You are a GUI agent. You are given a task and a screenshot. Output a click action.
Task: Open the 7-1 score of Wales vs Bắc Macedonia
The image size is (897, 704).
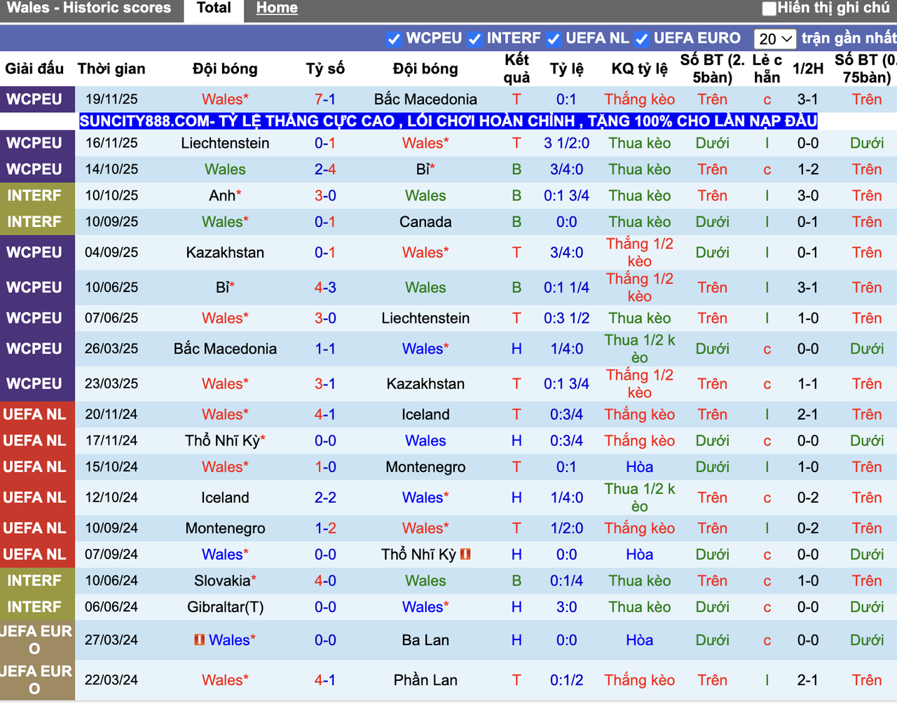coord(325,99)
